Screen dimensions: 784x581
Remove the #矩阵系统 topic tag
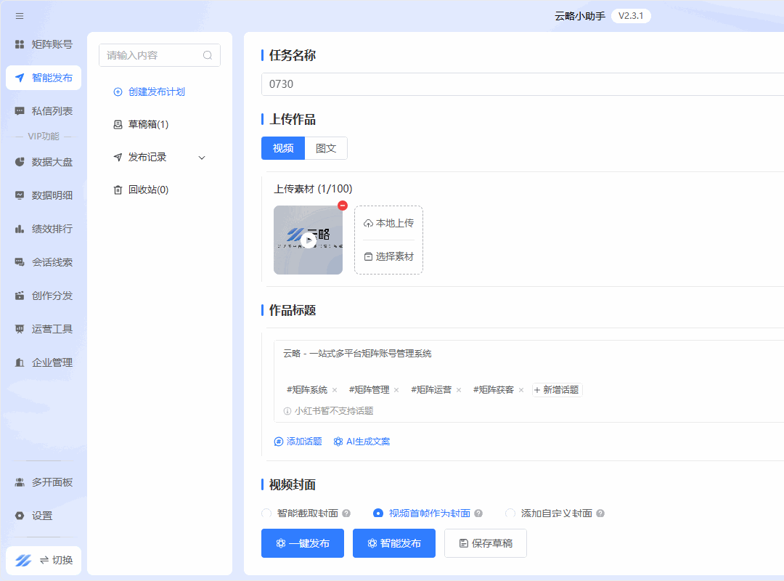point(335,390)
